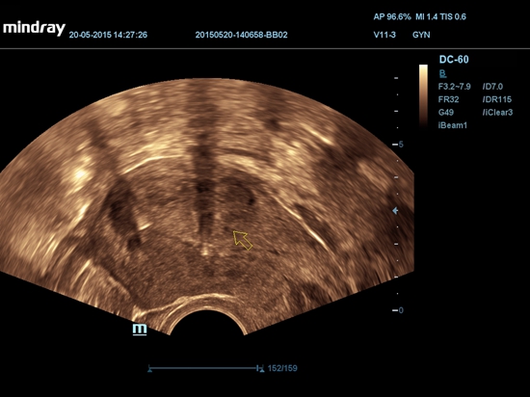Click the grayscale color map bar
The image size is (530, 397).
[423, 95]
